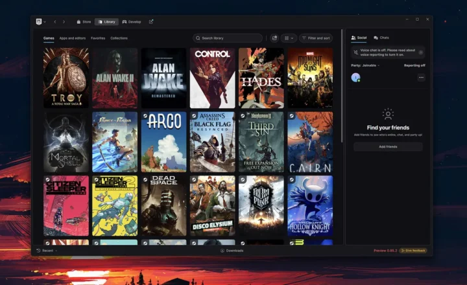This screenshot has height=285, width=467.
Task: Open the Store tab
Action: click(x=84, y=22)
